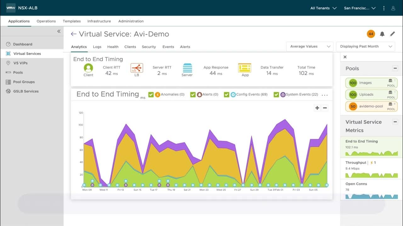Viewport: 403px width, 226px height.
Task: Click the VMware NSX-ALB logo
Action: pyautogui.click(x=11, y=8)
